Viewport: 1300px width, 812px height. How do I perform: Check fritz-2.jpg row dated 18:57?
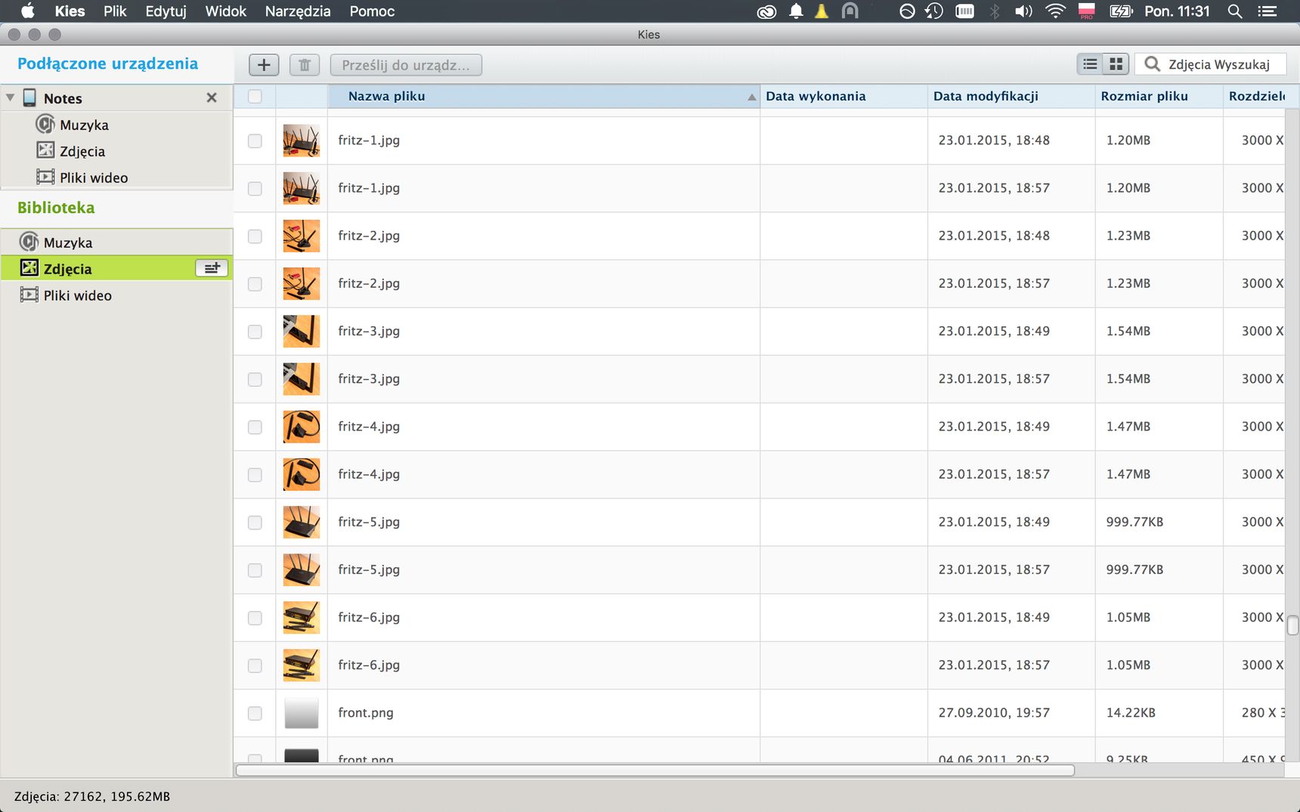(x=255, y=283)
